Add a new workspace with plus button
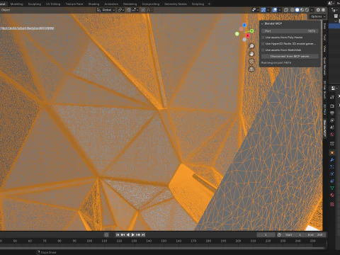The image size is (340, 255). [x=209, y=4]
